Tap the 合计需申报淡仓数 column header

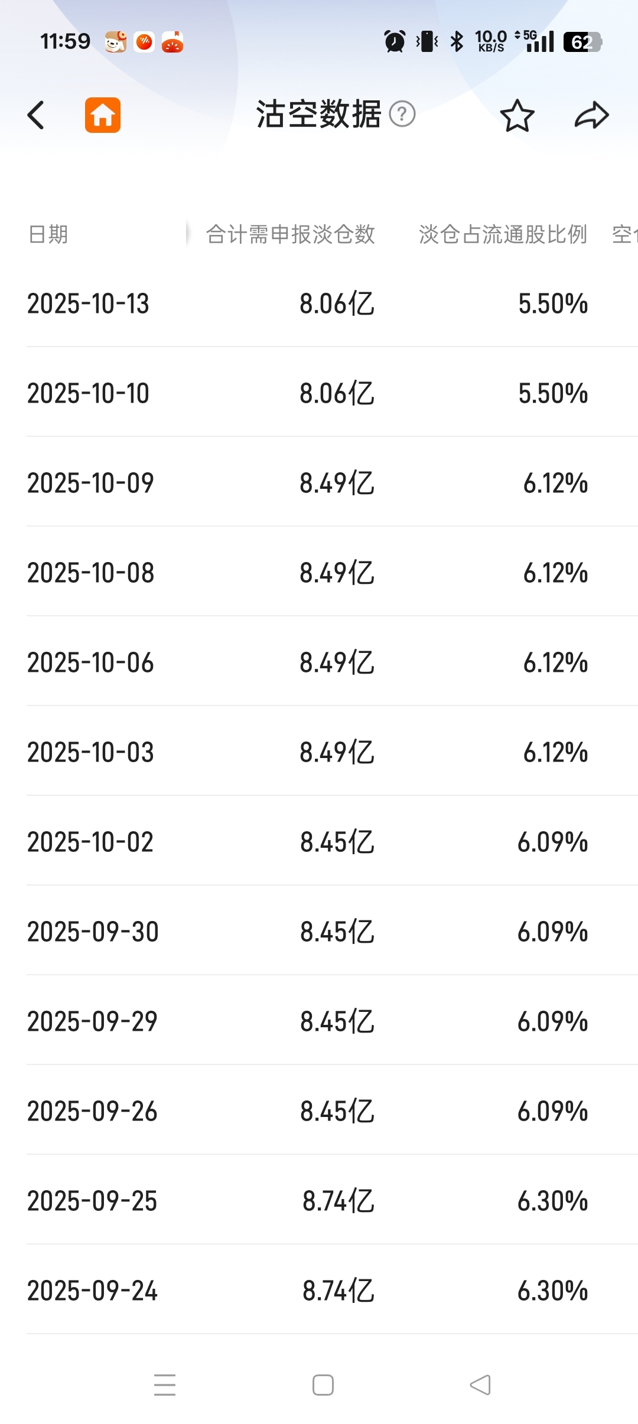(290, 234)
